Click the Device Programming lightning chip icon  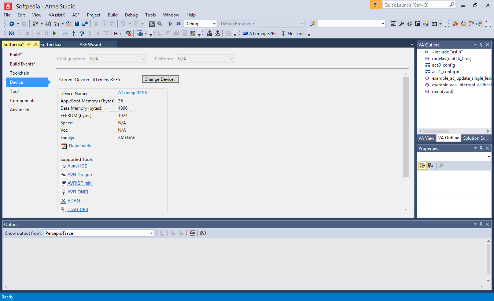pyautogui.click(x=425, y=24)
